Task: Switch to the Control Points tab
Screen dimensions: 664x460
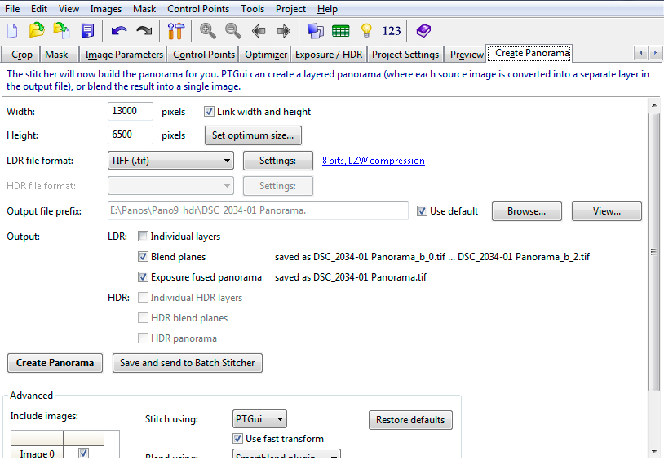Action: (204, 55)
